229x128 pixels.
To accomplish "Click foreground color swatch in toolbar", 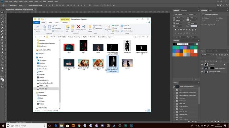I will coord(2,79).
